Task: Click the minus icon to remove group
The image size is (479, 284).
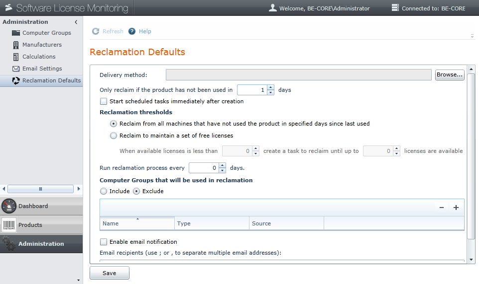Action: click(442, 208)
